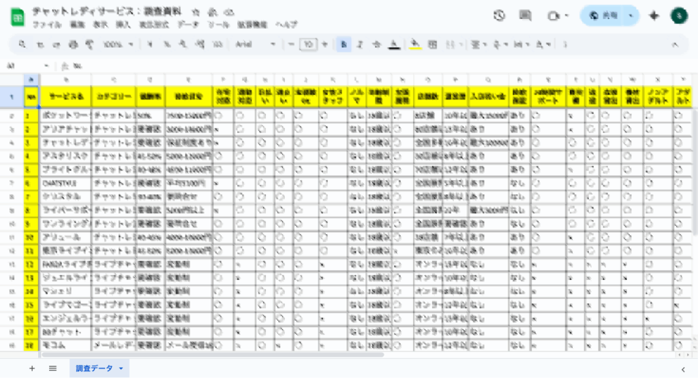Image resolution: width=698 pixels, height=378 pixels.
Task: Open the 編集 menu
Action: point(78,25)
